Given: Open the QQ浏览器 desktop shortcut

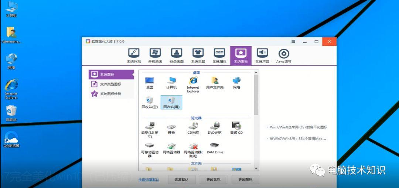Looking at the screenshot, I should tap(11, 139).
